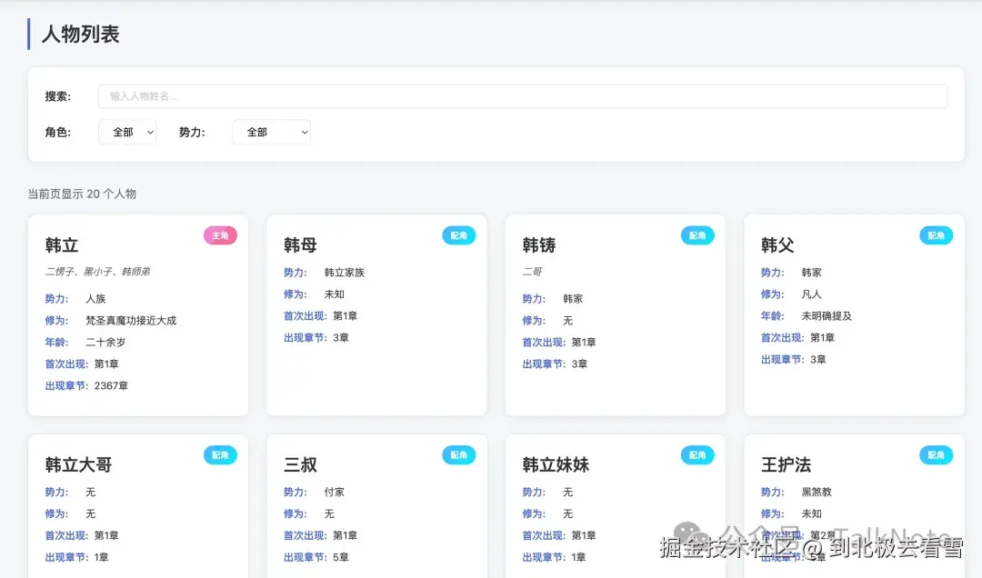Click the 搜索 input to type a name
The image size is (982, 578).
pos(522,96)
